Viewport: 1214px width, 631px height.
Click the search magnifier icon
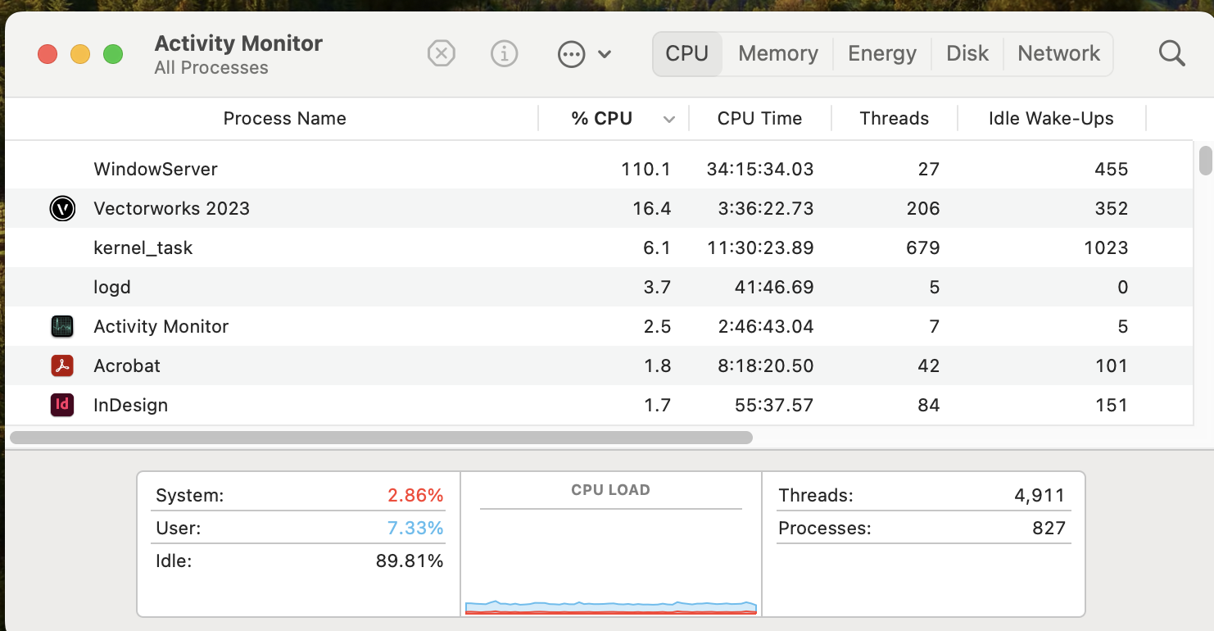(1172, 54)
